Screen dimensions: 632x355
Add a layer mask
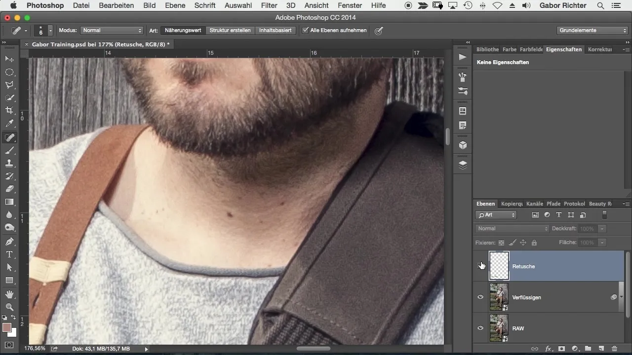(561, 349)
